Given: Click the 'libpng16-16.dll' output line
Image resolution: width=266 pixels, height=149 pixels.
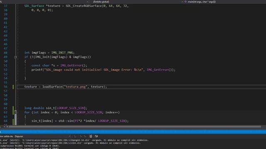Looking at the screenshot, I should (x=74, y=140).
